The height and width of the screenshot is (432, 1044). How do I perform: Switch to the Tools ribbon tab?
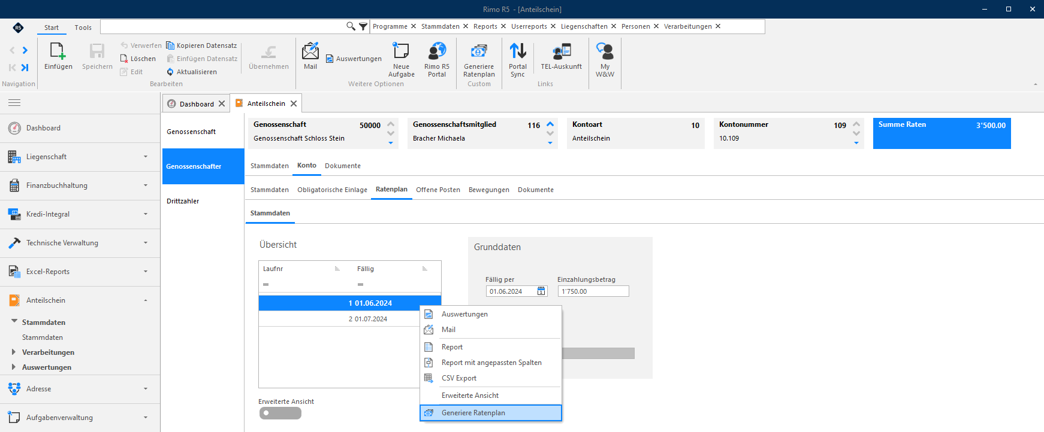point(83,28)
